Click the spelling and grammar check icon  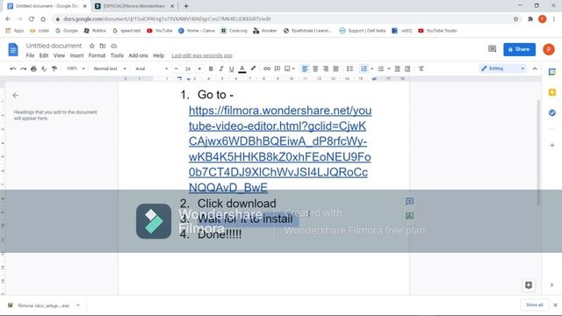(x=44, y=68)
